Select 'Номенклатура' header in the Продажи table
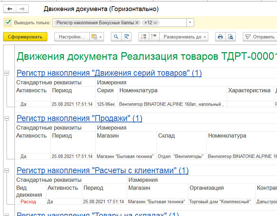This screenshot has width=277, height=216. click(242, 142)
